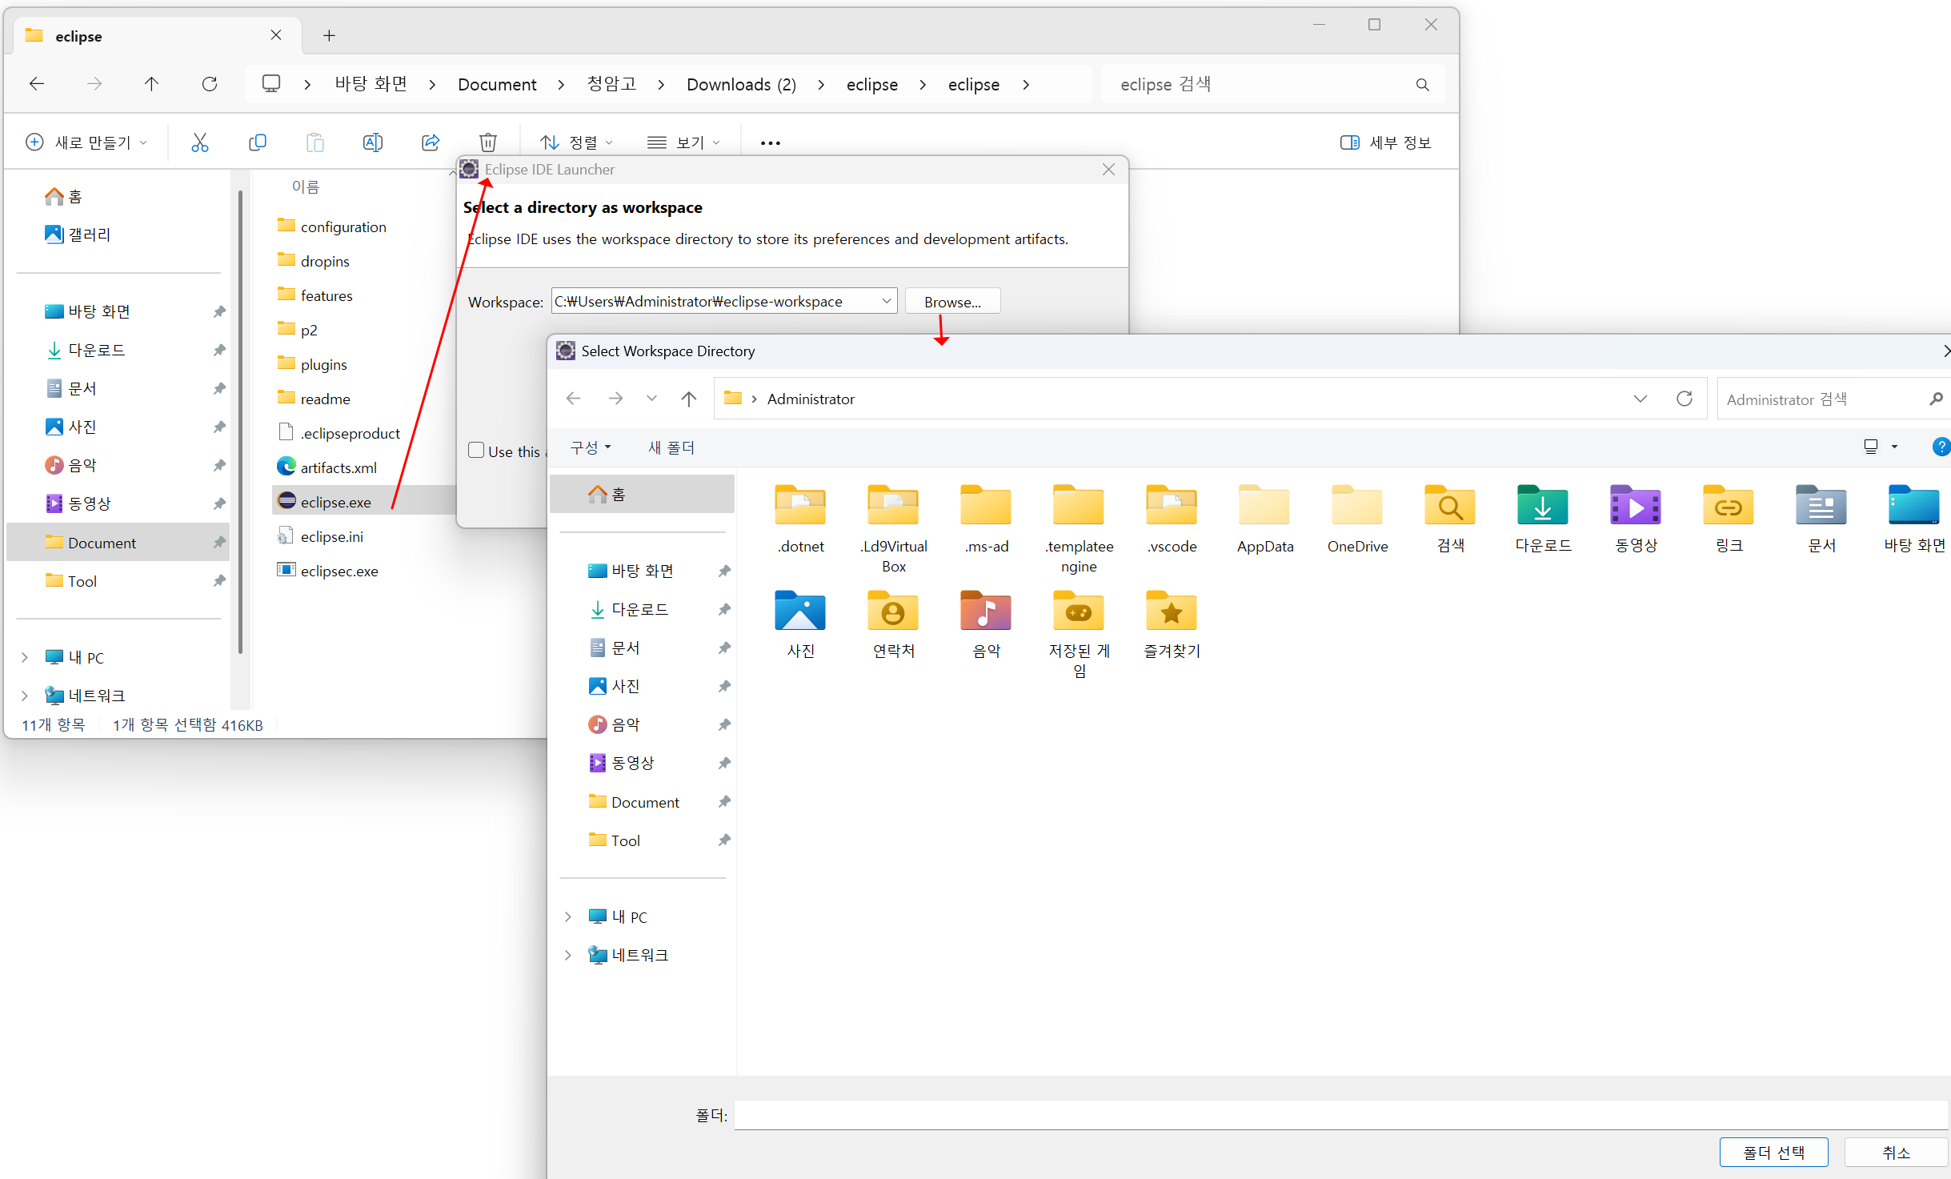Screen dimensions: 1951x1179
Task: Close the Eclipse IDE Launcher dialog
Action: tap(1108, 170)
